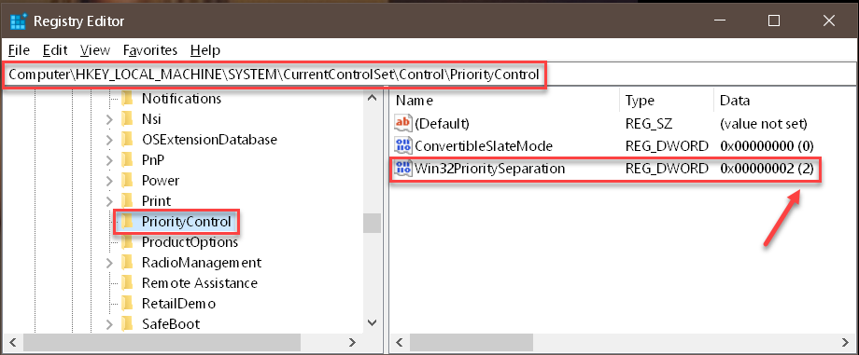
Task: Select the Remote Assistance key
Action: [x=200, y=283]
